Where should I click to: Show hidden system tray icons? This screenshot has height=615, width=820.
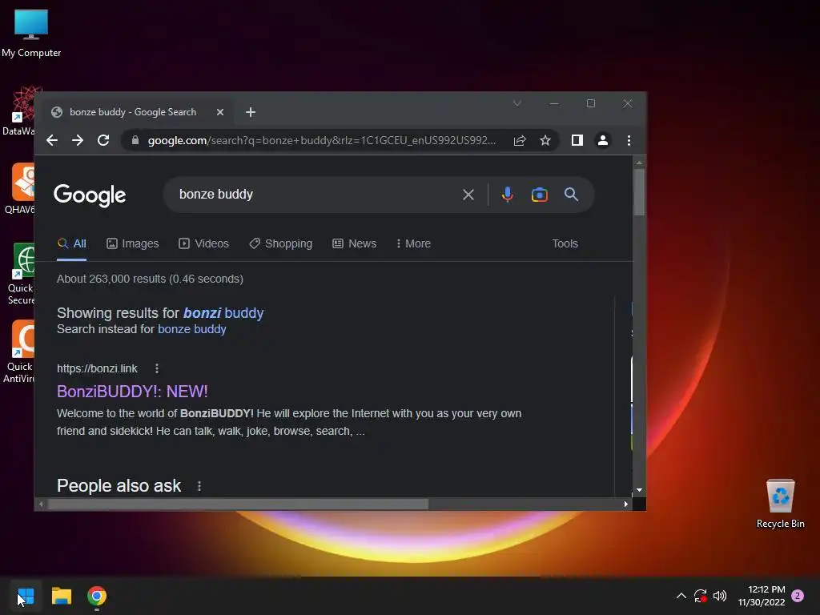681,596
